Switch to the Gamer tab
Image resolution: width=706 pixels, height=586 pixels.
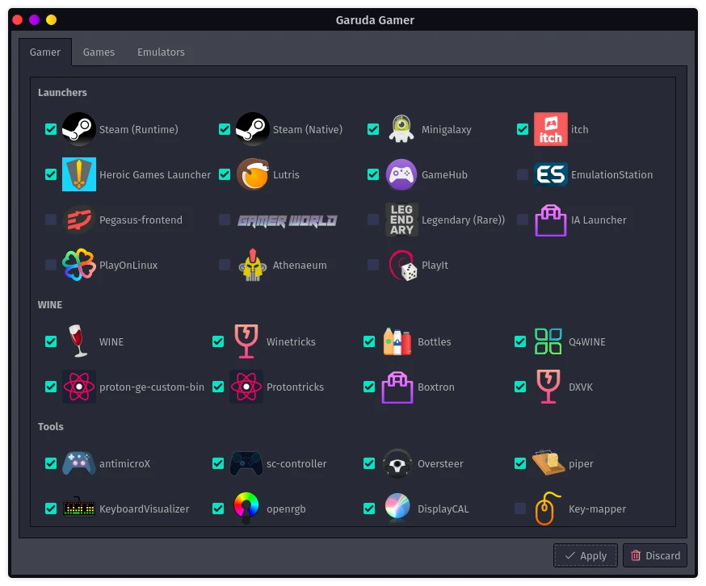[45, 52]
